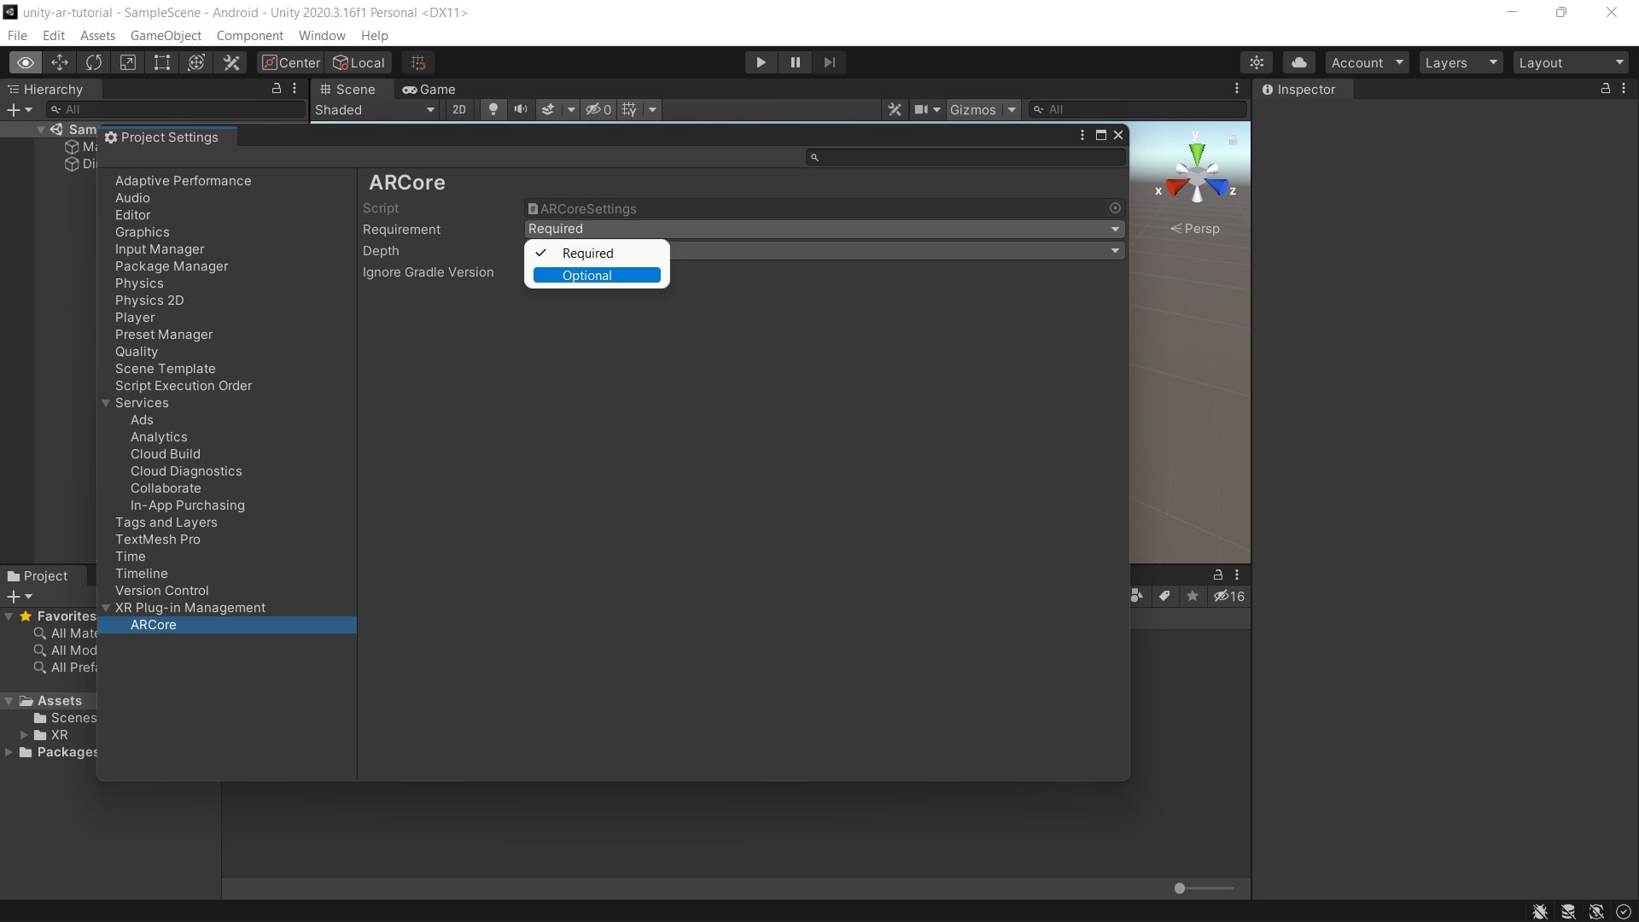
Task: Collapse the Favorites folder group
Action: point(9,616)
